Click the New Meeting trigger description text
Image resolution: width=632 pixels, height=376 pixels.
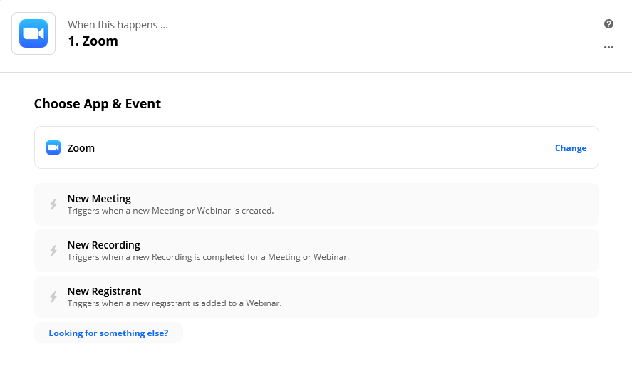(170, 211)
